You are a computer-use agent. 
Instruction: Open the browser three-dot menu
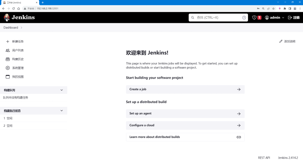click(x=300, y=8)
